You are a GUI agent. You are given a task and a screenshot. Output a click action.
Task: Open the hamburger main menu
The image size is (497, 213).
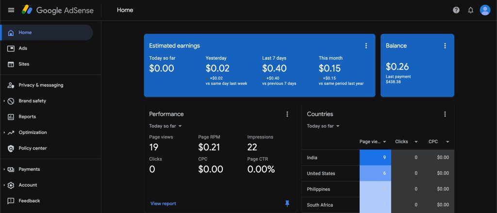coord(11,10)
